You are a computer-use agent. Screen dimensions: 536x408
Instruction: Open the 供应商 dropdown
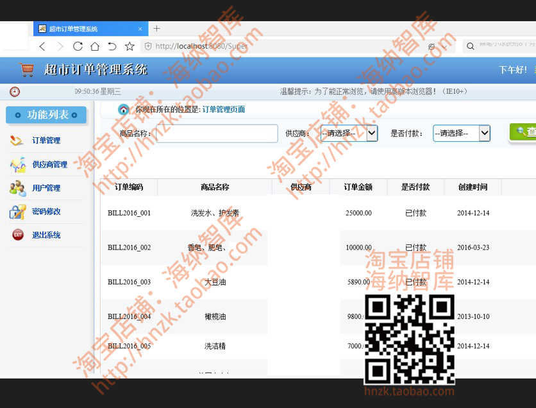pyautogui.click(x=349, y=133)
